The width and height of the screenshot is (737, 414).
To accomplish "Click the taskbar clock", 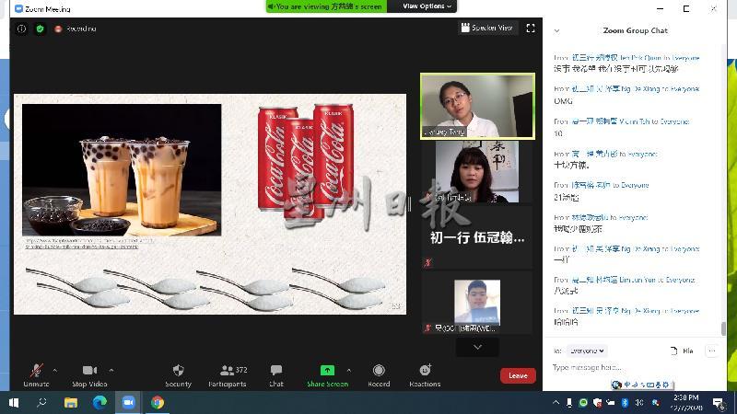I will coord(686,403).
